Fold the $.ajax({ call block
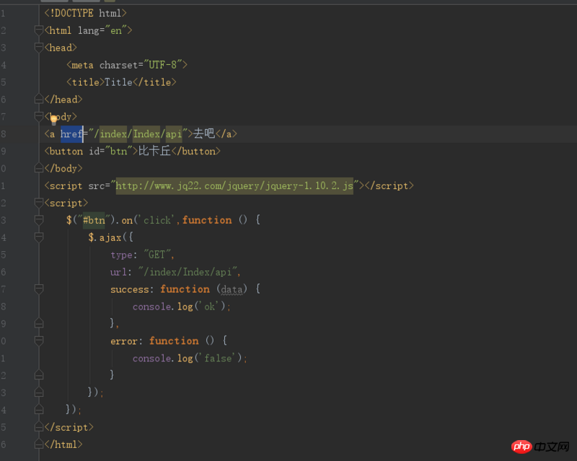This screenshot has width=577, height=461. pyautogui.click(x=39, y=237)
